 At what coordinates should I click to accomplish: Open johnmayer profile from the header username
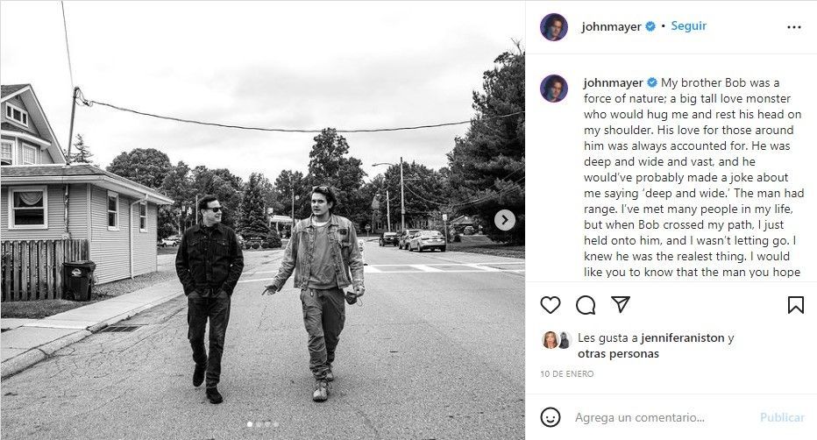click(x=611, y=26)
